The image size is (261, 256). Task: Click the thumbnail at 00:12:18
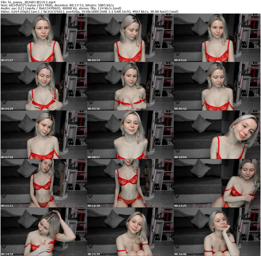point(130,183)
